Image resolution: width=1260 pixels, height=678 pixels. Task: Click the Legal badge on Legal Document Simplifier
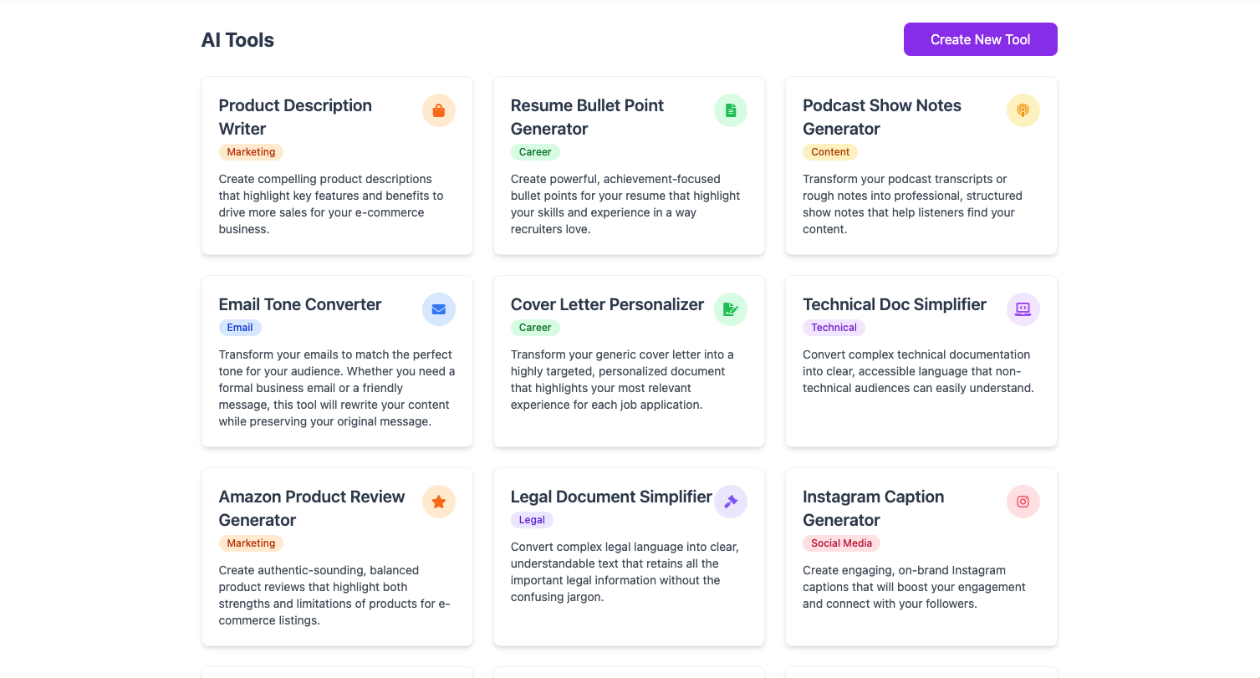(532, 519)
